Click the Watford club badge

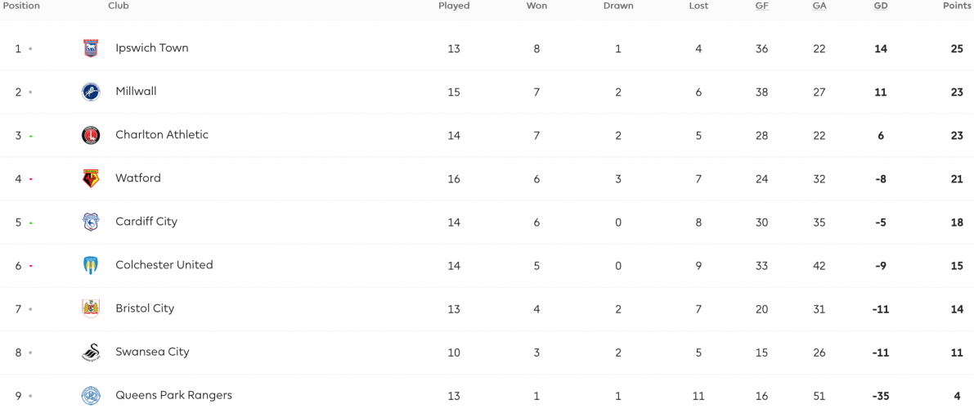point(91,178)
